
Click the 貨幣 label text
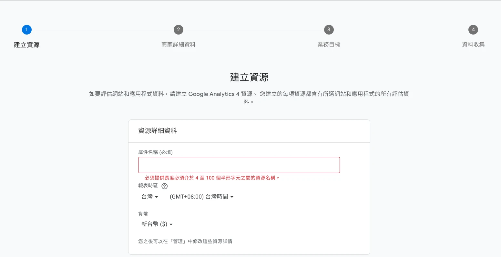click(143, 214)
